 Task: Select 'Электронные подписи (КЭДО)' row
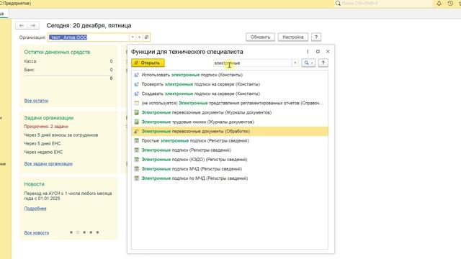tap(230, 160)
